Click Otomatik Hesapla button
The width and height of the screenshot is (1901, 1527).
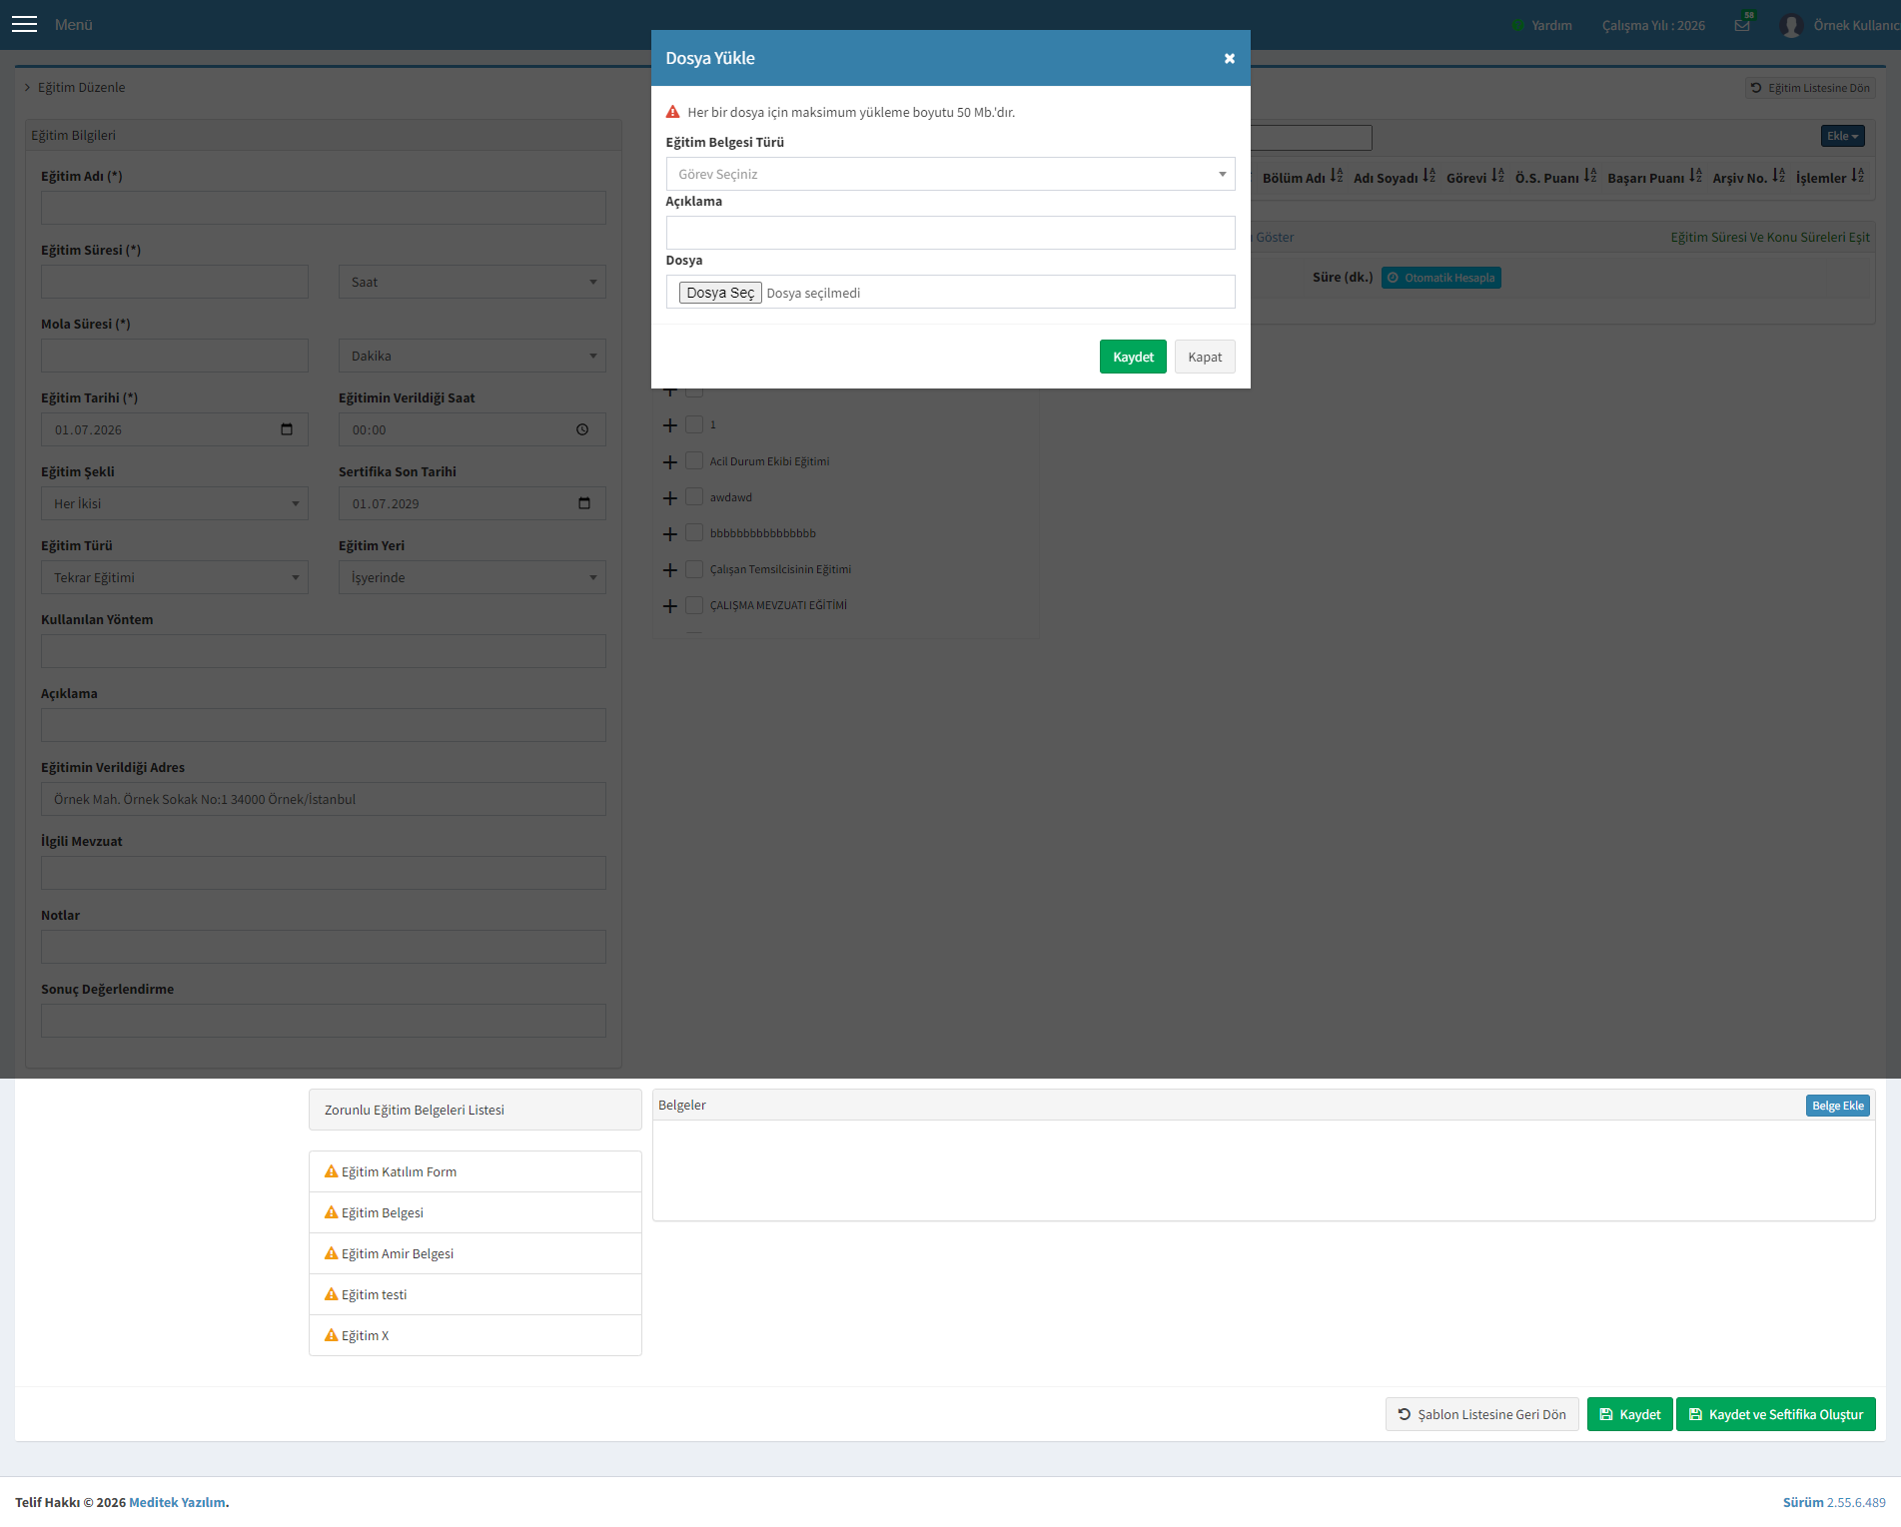tap(1440, 278)
